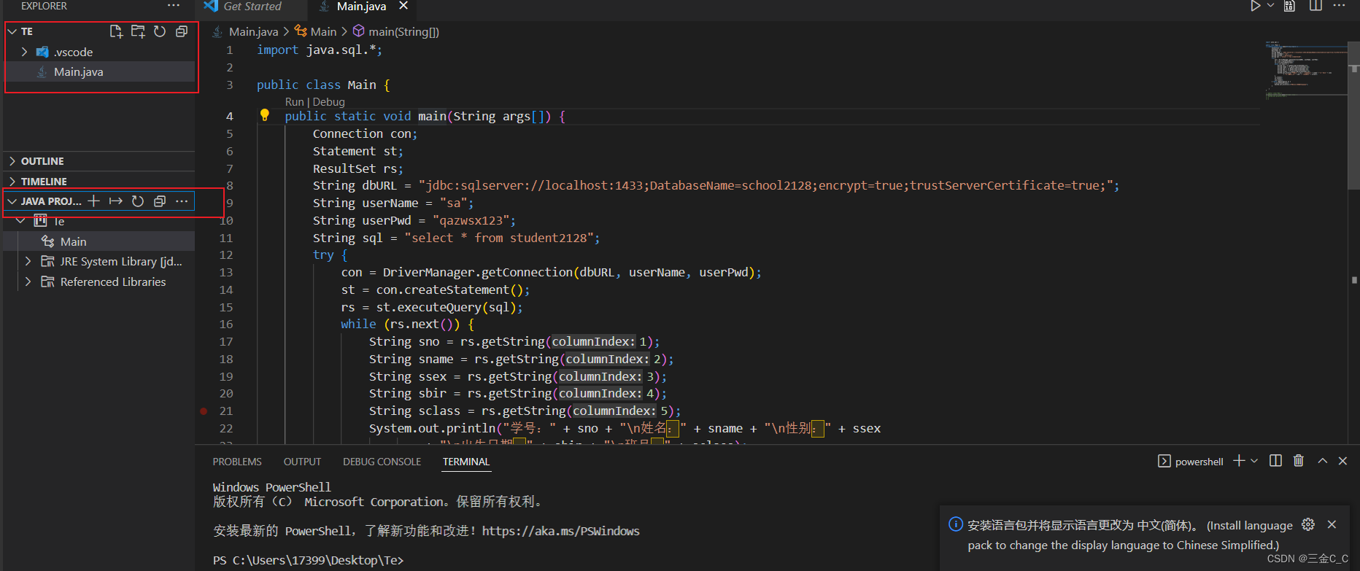The width and height of the screenshot is (1360, 571).
Task: Split the editor to the right
Action: (x=1315, y=6)
